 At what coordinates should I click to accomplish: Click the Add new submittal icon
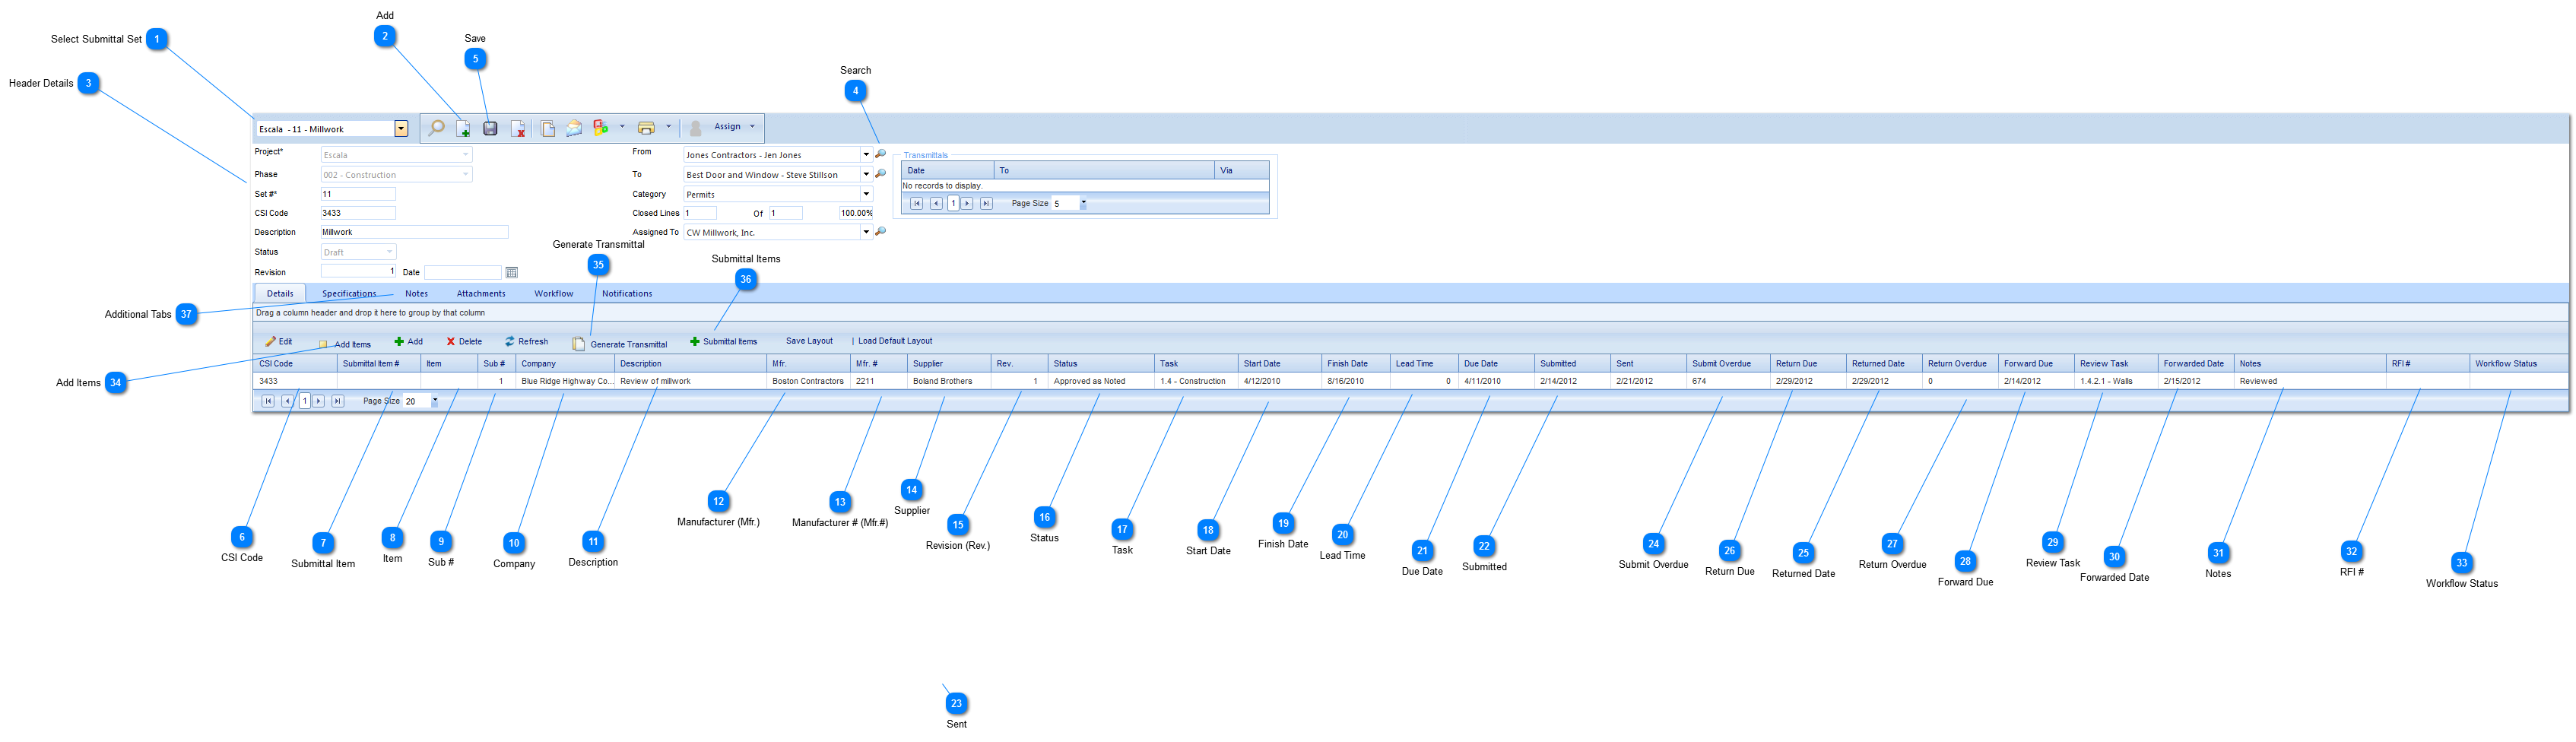[x=463, y=128]
